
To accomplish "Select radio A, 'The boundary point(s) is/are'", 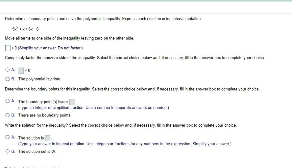I will tap(8, 101).
